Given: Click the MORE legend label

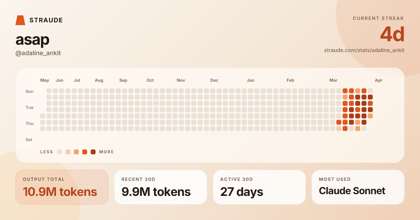Looking at the screenshot, I should point(106,152).
